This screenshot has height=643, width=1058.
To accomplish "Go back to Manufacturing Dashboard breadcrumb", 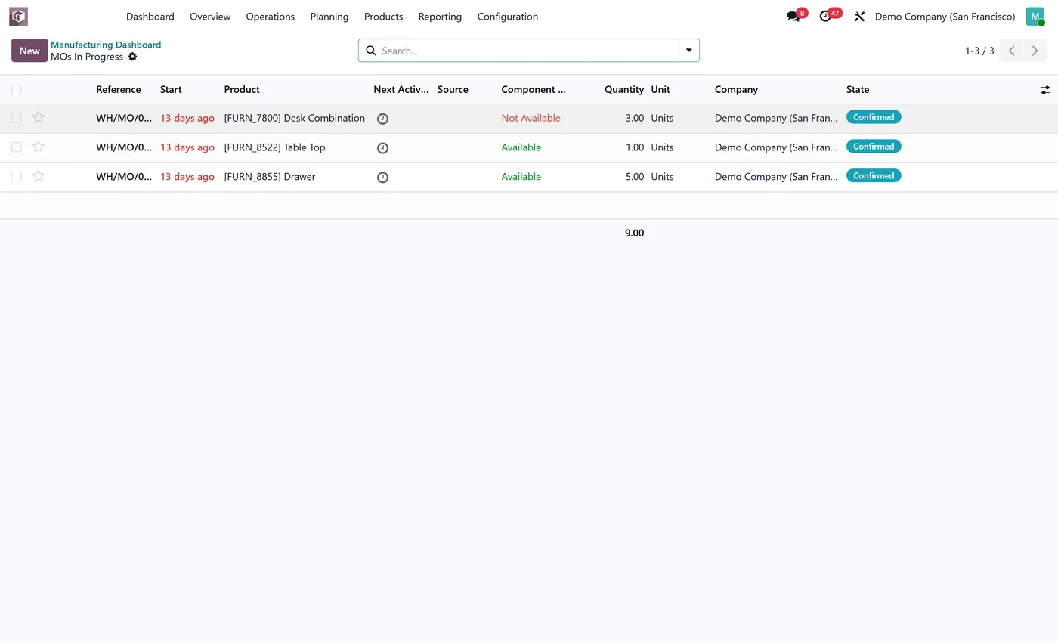I will click(106, 45).
